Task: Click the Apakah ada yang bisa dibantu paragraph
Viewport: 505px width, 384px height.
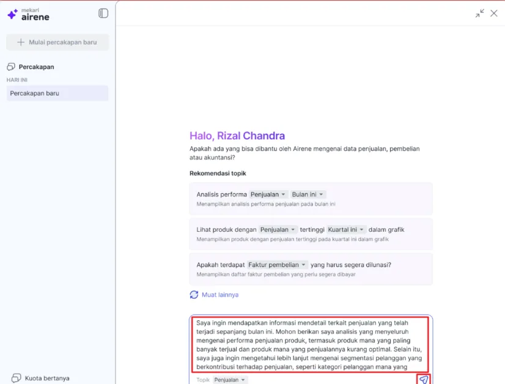Action: [304, 153]
